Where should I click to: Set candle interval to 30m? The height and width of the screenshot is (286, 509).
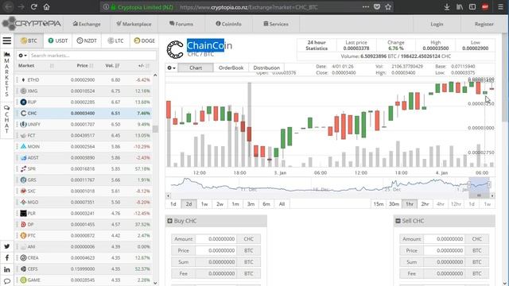pos(394,204)
